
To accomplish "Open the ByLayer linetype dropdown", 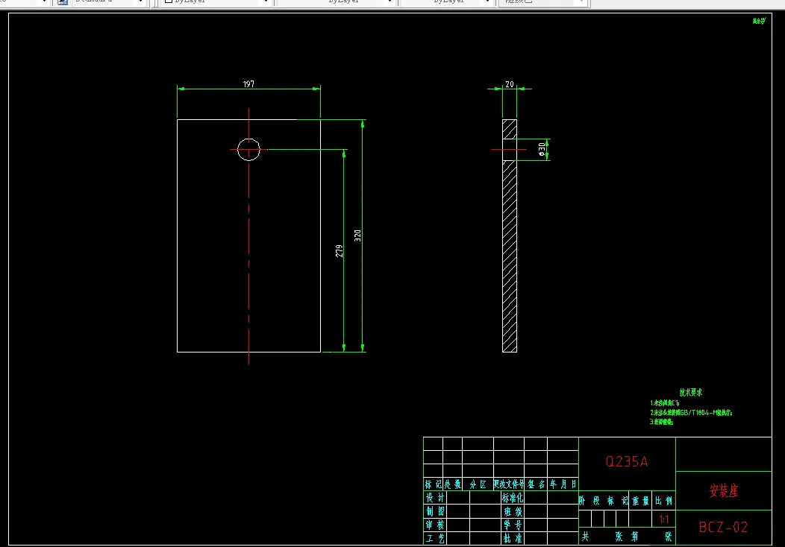I will [x=336, y=2].
